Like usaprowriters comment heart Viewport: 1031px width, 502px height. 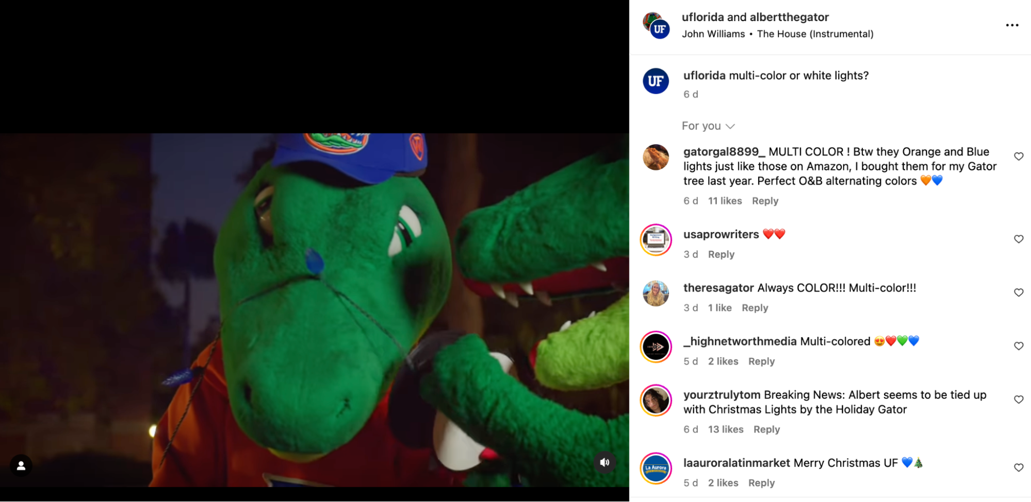pyautogui.click(x=1019, y=239)
